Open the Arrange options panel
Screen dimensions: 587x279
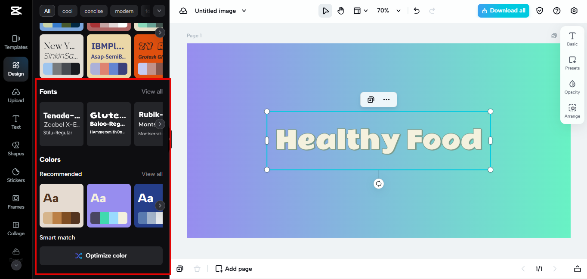click(572, 111)
